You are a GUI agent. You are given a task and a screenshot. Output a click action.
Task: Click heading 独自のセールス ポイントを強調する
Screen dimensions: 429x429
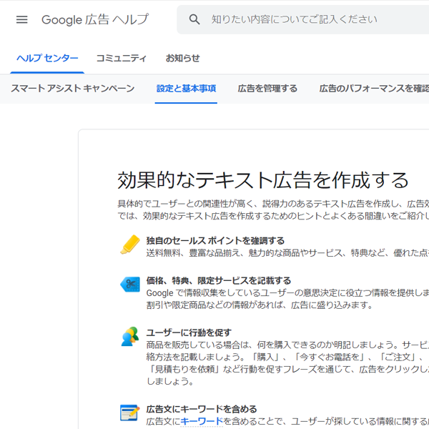215,241
